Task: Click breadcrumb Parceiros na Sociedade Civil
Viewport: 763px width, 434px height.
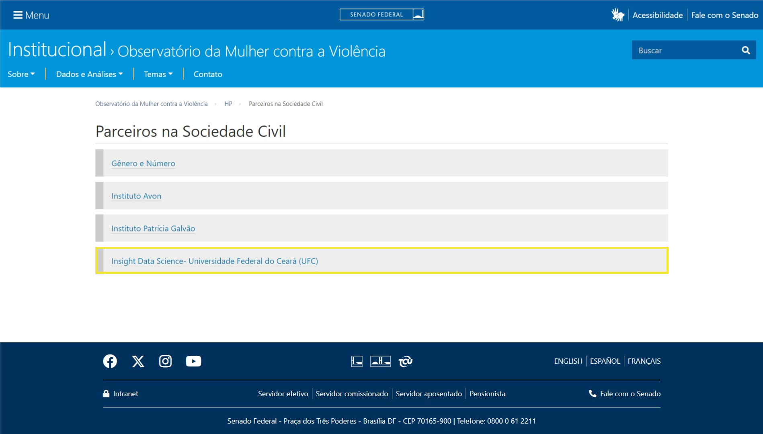Action: click(x=286, y=104)
